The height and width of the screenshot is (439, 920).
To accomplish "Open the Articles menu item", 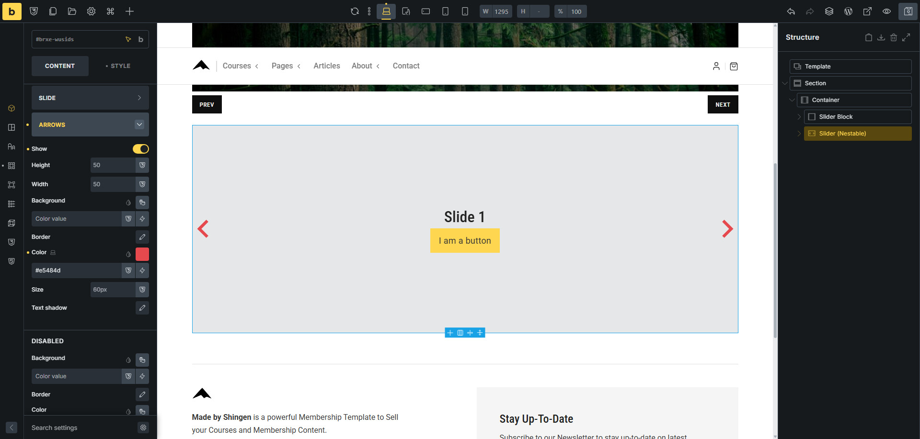I will tap(326, 66).
